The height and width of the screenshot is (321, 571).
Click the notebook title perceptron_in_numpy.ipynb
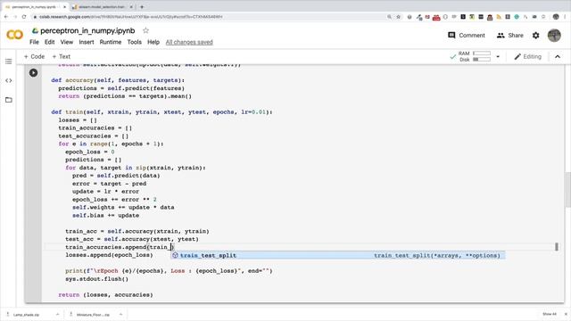pos(87,31)
